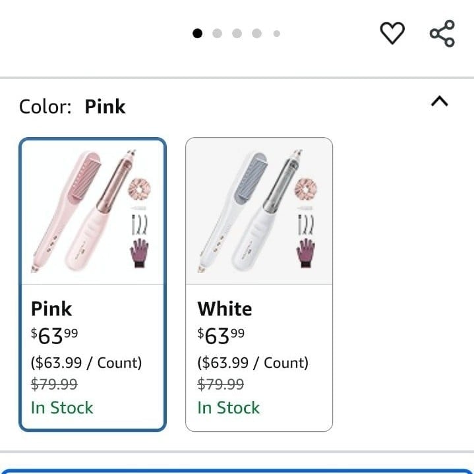This screenshot has height=474, width=474.
Task: Click the Pink label in color card
Action: (51, 309)
